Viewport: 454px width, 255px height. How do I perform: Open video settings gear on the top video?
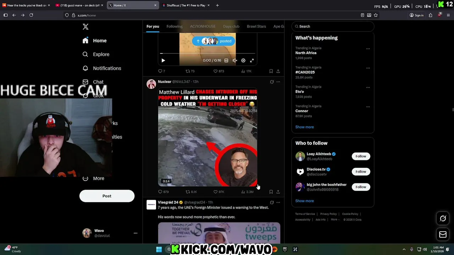[243, 61]
